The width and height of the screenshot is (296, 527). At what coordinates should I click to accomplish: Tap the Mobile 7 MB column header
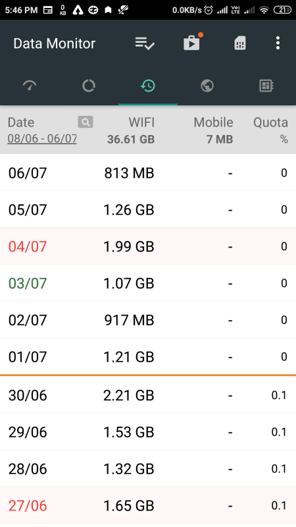click(213, 130)
